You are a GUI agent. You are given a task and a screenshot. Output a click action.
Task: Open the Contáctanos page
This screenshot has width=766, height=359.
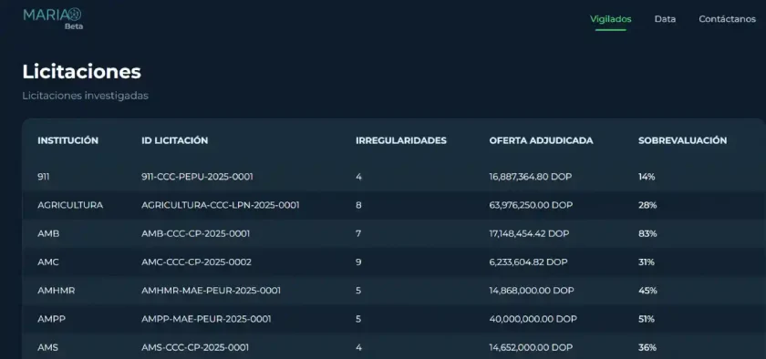tap(727, 19)
